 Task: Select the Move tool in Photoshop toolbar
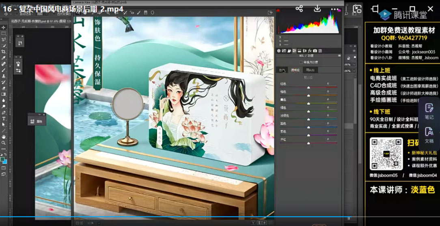point(4,27)
